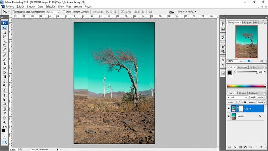Screen dimensions: 268x151
Task: Select the Rectangular Marquee tool
Action: click(4, 32)
